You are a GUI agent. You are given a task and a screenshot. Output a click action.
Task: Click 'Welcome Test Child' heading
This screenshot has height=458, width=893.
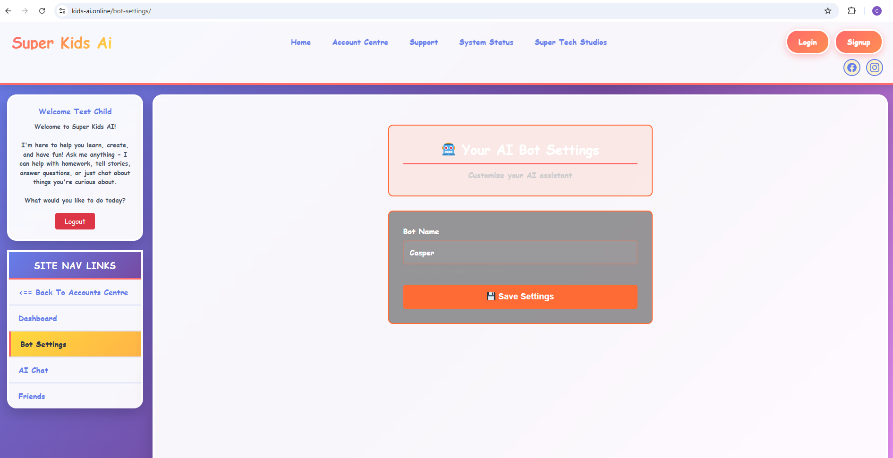click(x=75, y=112)
